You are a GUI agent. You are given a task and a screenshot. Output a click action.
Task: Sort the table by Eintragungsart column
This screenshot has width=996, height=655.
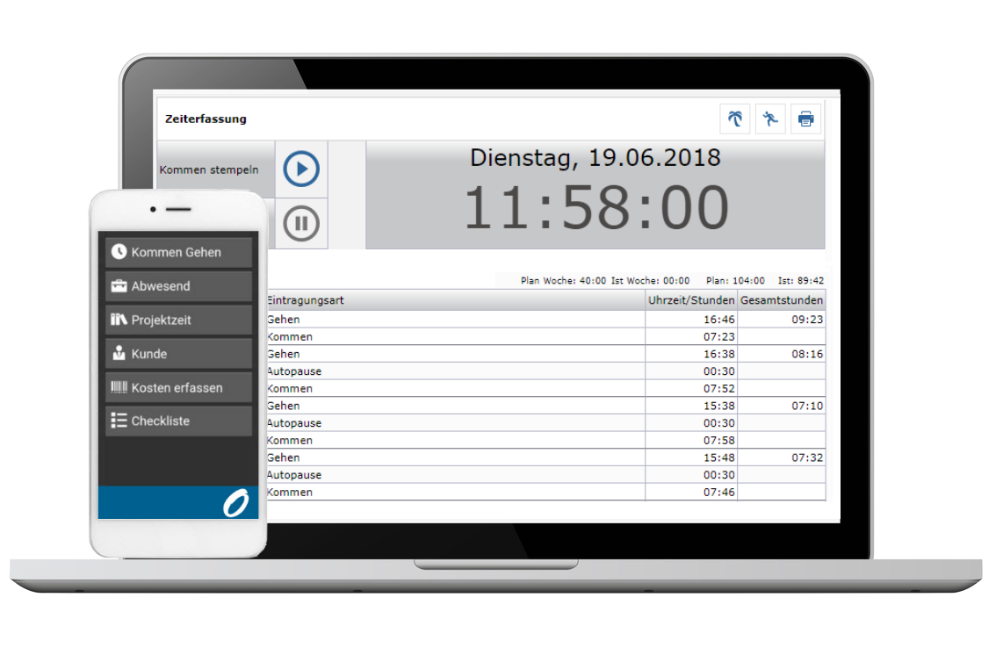305,299
